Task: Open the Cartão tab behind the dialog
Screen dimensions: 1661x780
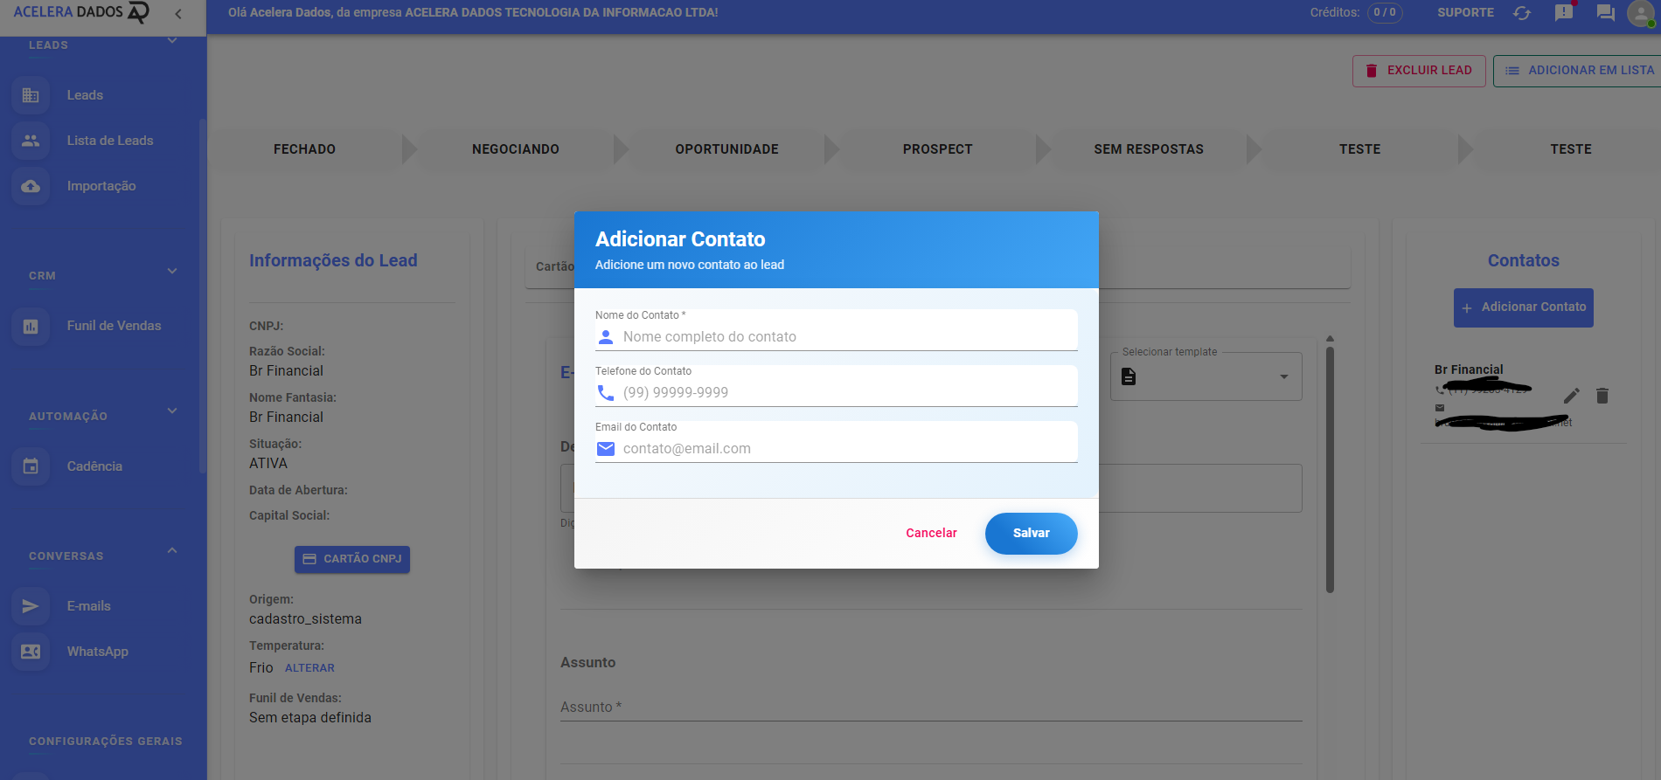Action: pos(554,266)
